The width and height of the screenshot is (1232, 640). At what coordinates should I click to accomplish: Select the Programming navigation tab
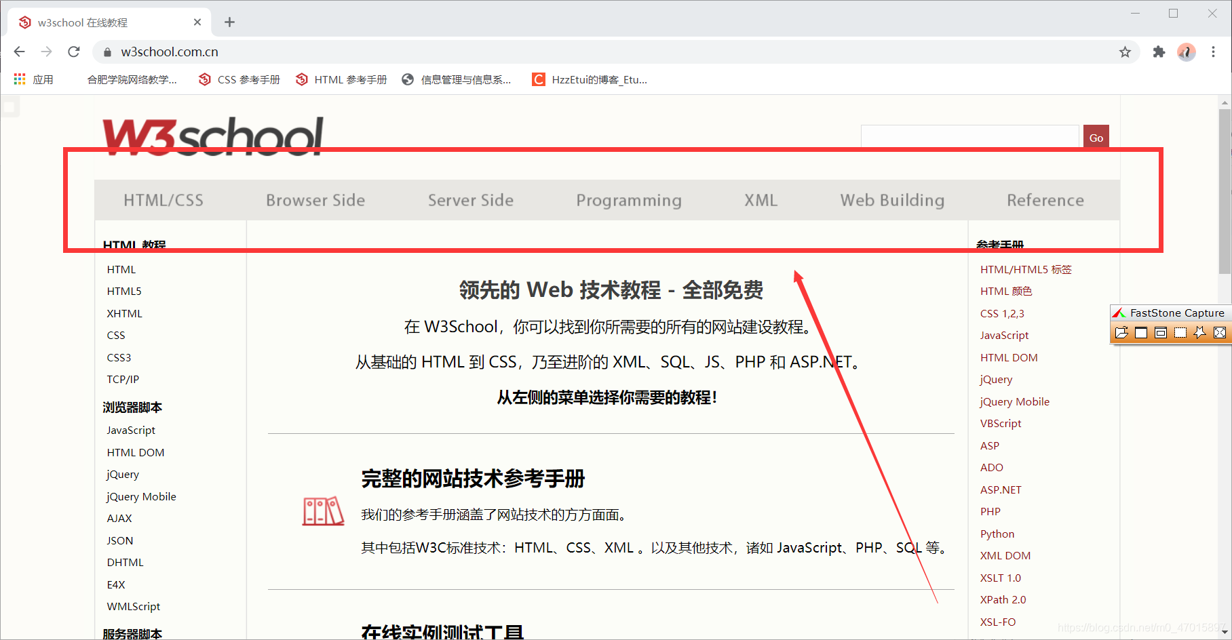pyautogui.click(x=629, y=200)
